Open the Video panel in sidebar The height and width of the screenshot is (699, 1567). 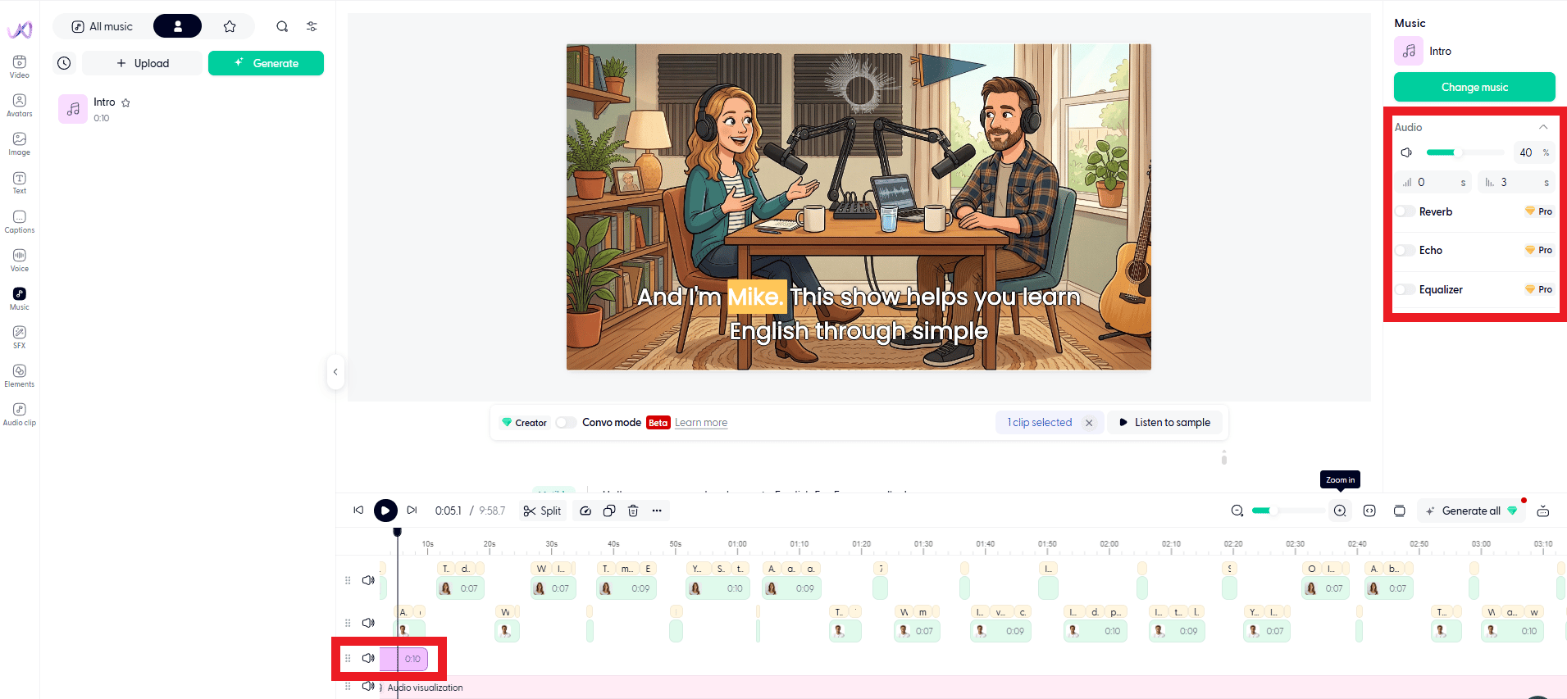click(20, 66)
